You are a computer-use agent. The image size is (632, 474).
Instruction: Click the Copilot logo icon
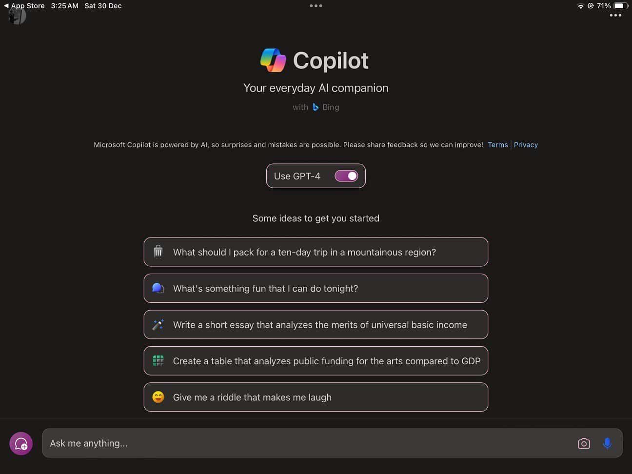click(273, 60)
